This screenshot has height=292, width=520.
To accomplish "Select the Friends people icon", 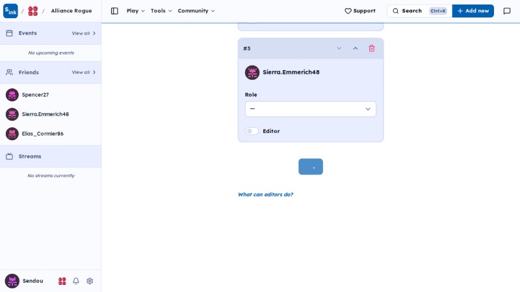I will 9,72.
